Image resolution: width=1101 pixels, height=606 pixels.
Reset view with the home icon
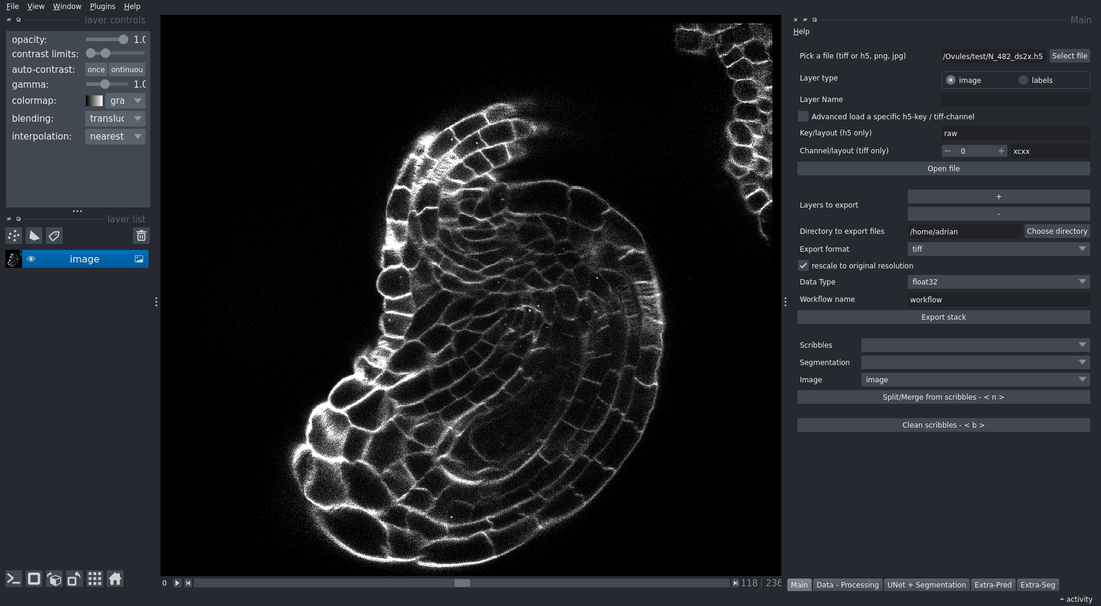[115, 579]
